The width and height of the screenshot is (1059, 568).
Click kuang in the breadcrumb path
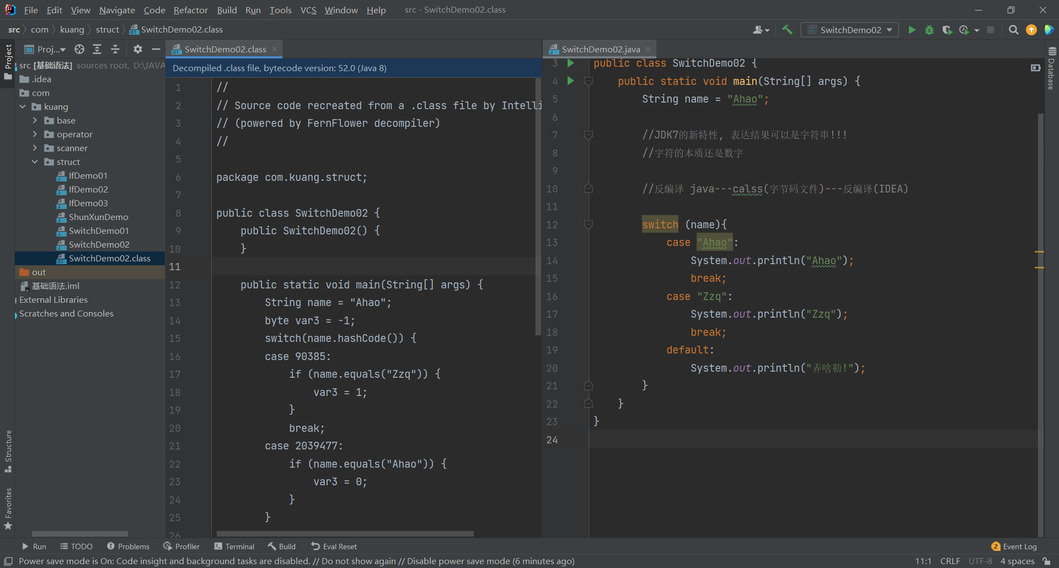72,29
